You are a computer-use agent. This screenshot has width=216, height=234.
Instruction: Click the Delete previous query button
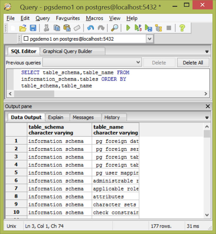[159, 63]
